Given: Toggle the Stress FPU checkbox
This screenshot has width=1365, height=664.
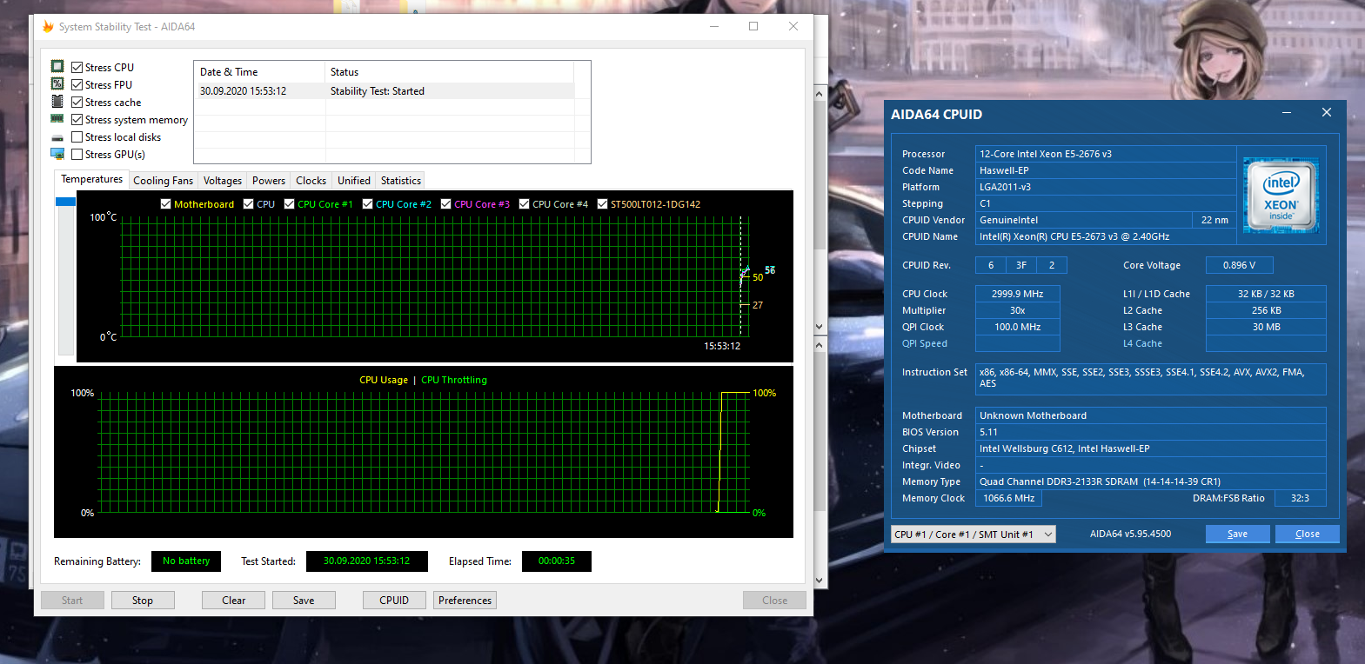Looking at the screenshot, I should [x=77, y=84].
